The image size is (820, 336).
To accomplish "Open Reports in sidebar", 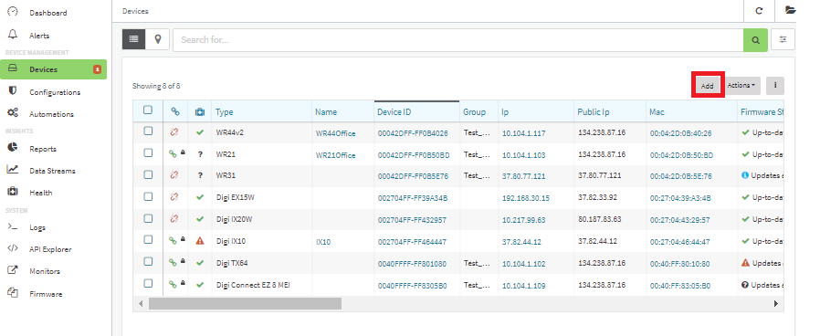I will [x=43, y=149].
